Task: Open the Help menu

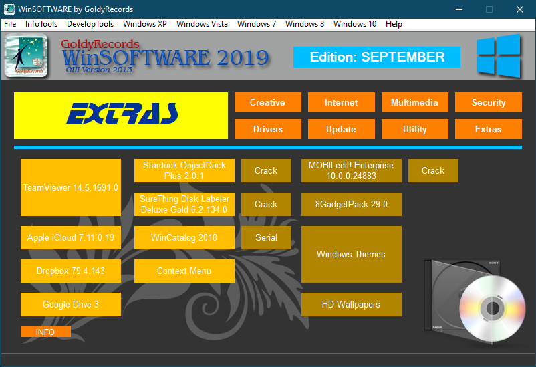Action: (x=394, y=24)
